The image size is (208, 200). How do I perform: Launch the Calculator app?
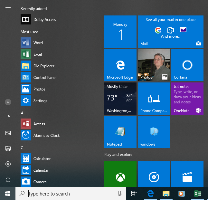(x=36, y=158)
